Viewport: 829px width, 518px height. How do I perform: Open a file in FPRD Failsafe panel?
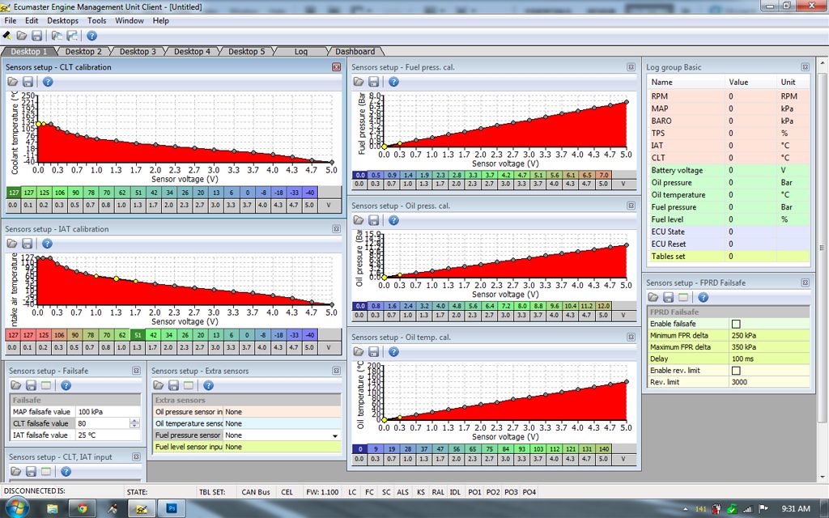click(x=653, y=298)
